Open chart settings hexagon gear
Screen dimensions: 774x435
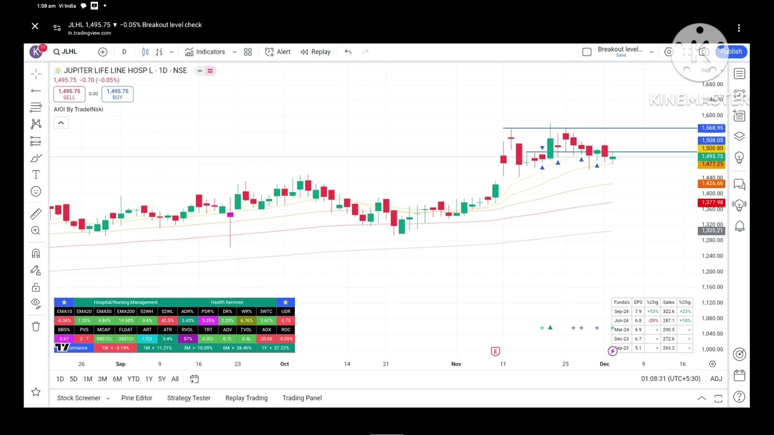point(669,52)
